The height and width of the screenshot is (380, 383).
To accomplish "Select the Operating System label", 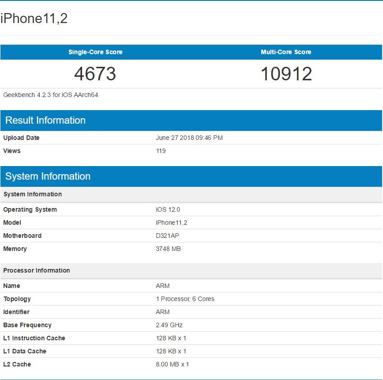I will (30, 210).
